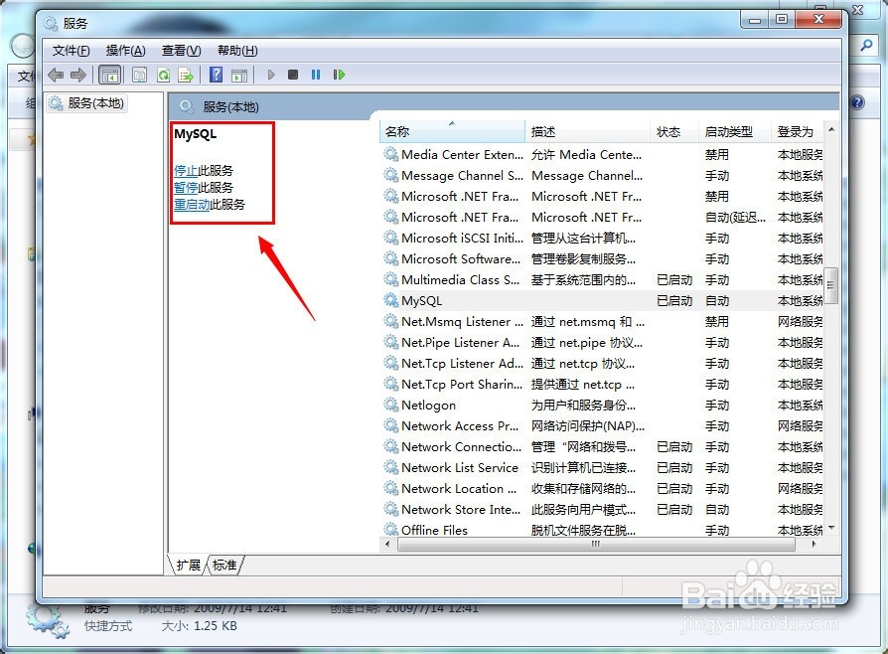Image resolution: width=888 pixels, height=654 pixels.
Task: Click the 重启动 link to restart MySQL
Action: tap(192, 205)
